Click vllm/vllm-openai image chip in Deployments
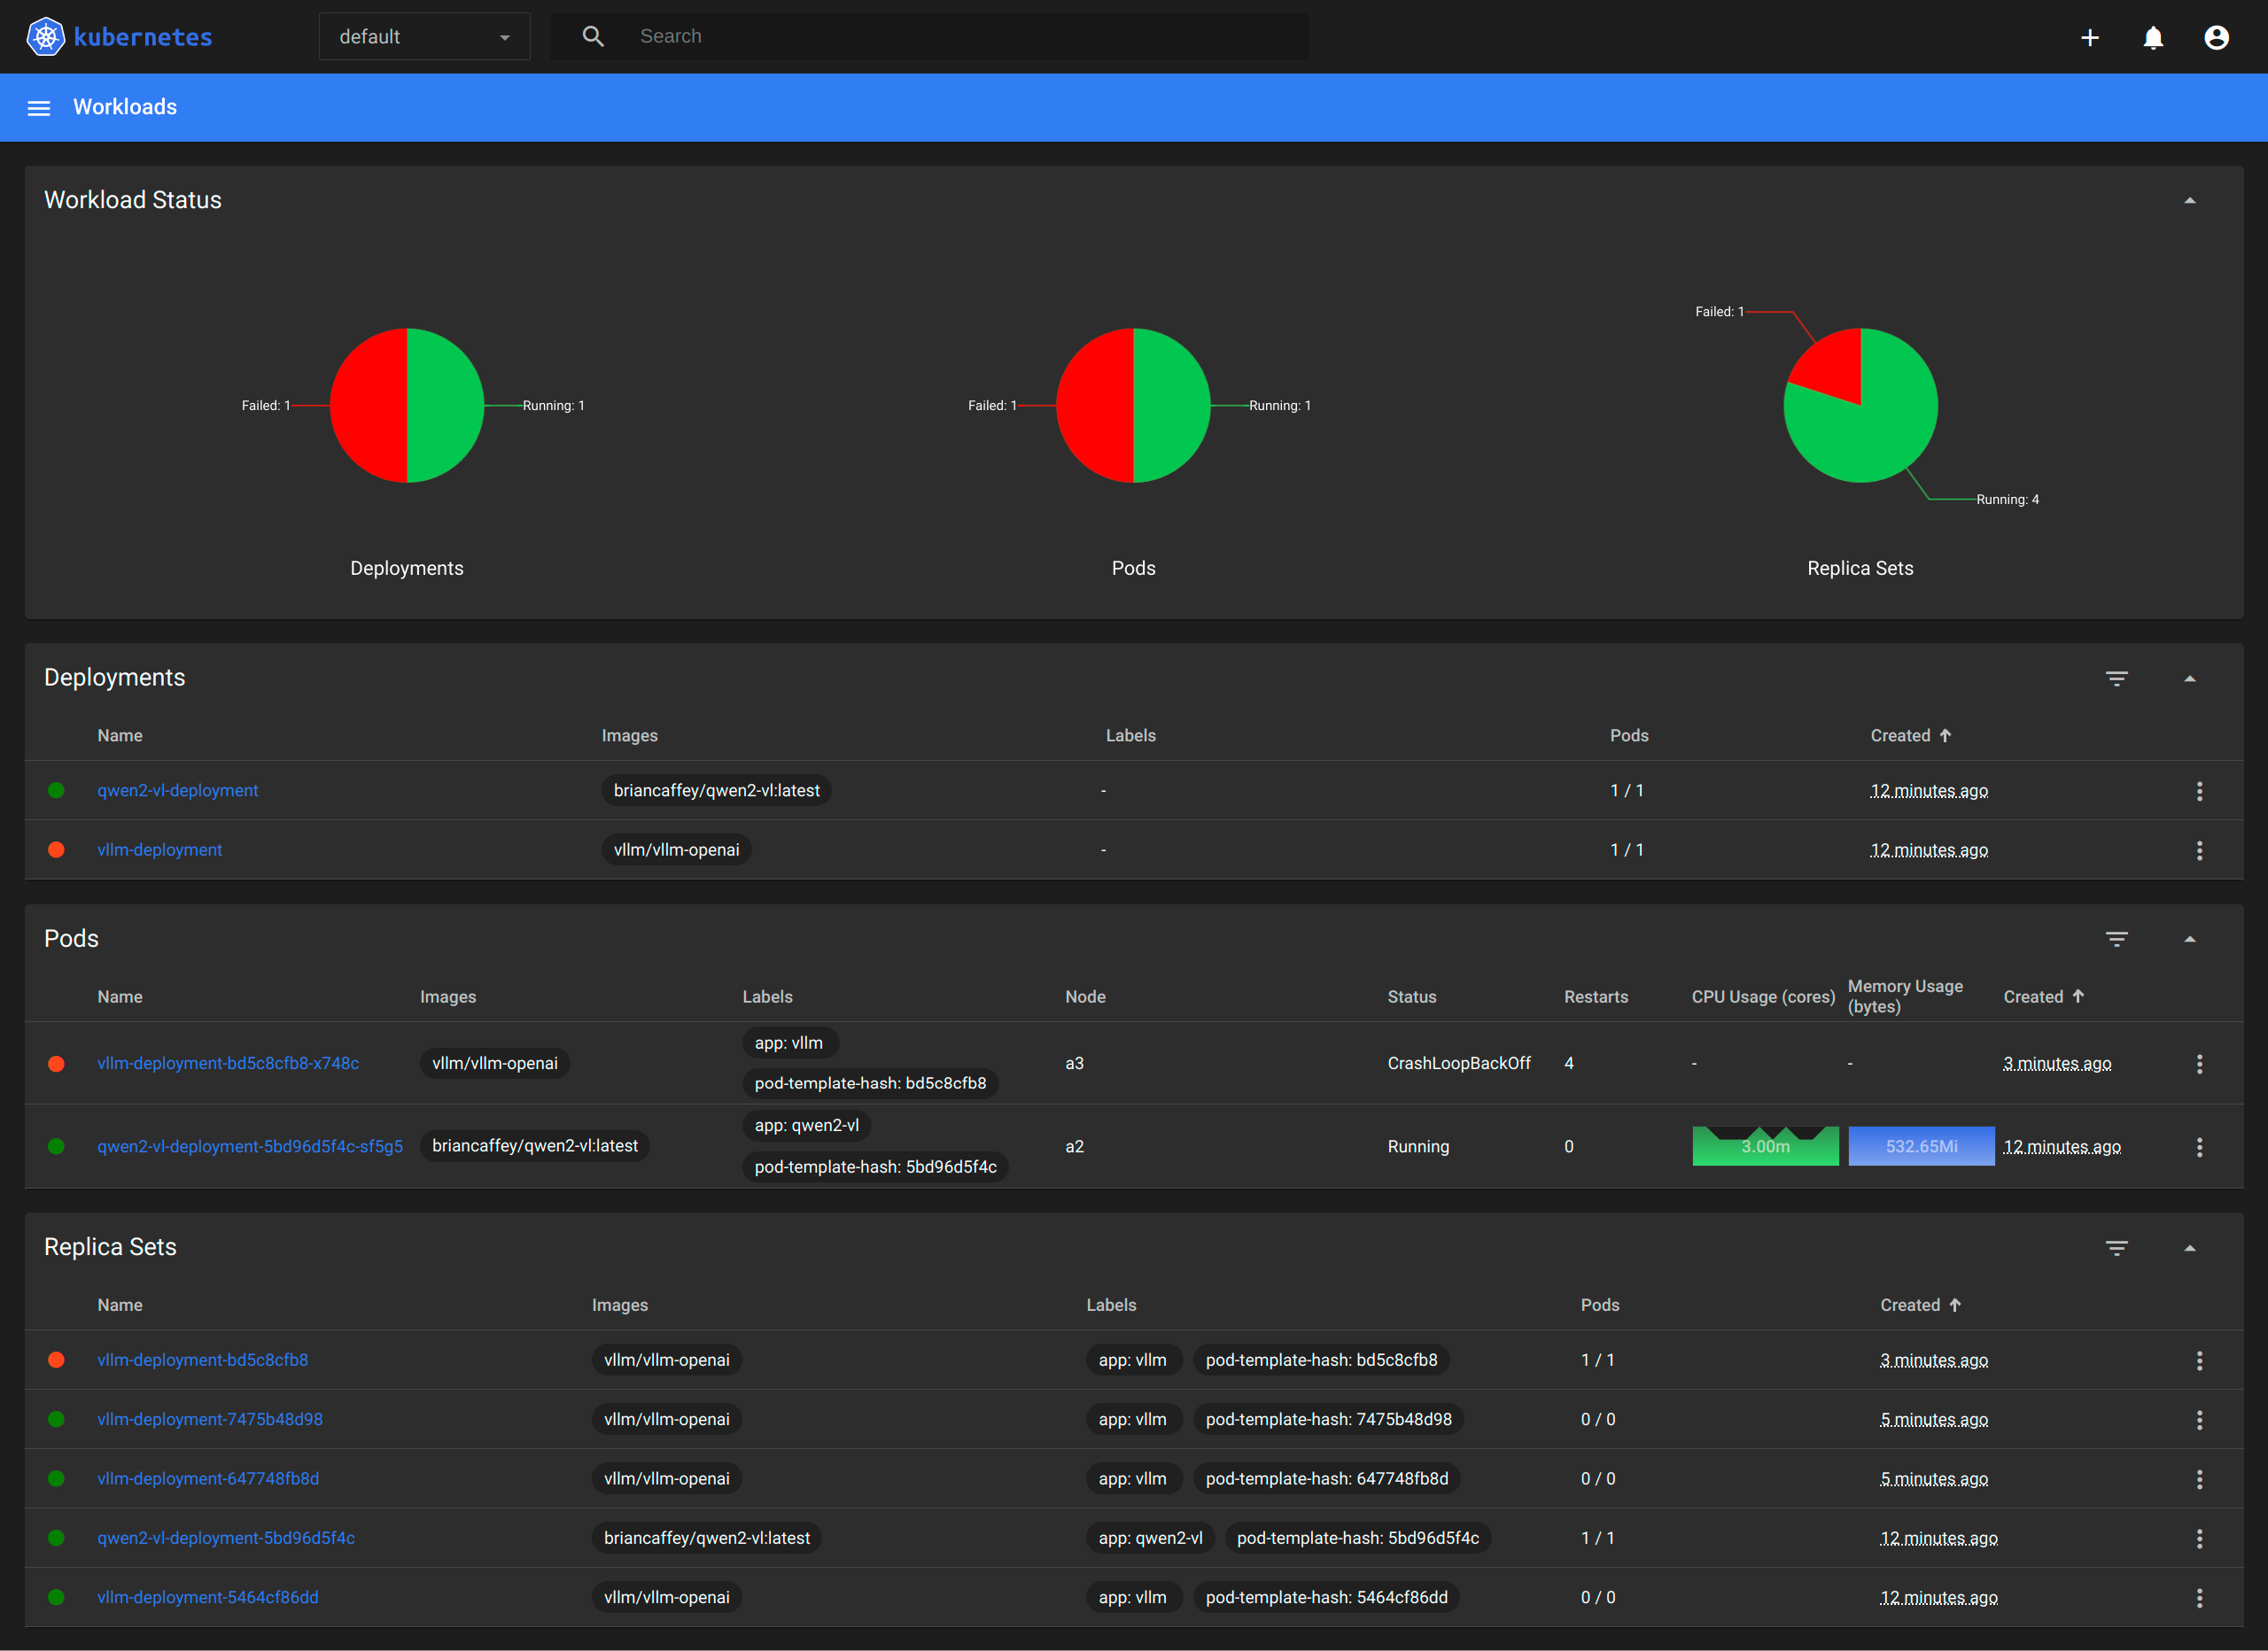This screenshot has width=2268, height=1651. (676, 850)
